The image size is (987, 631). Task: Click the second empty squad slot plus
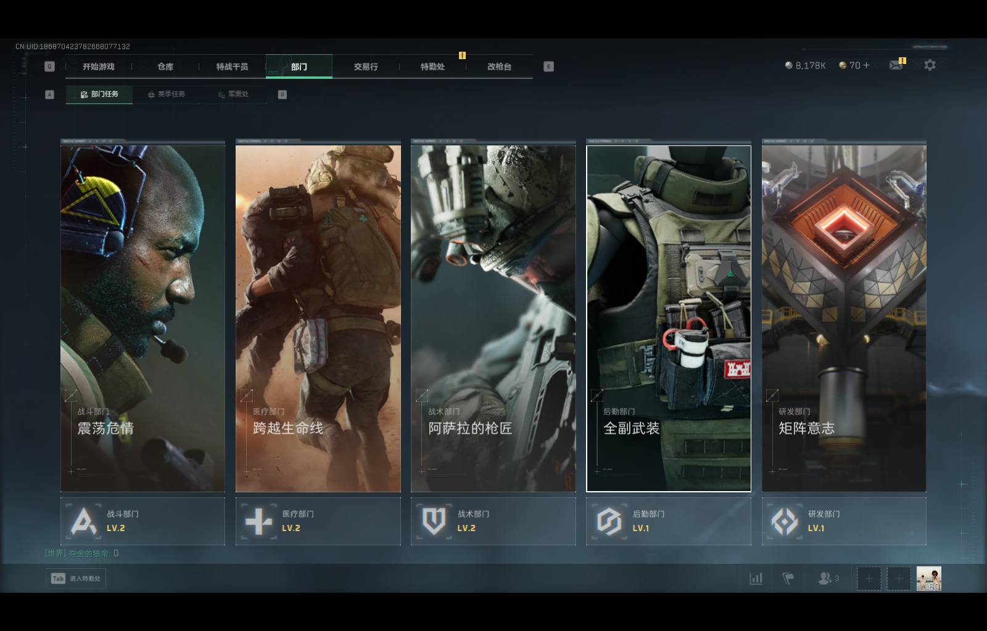(x=898, y=579)
